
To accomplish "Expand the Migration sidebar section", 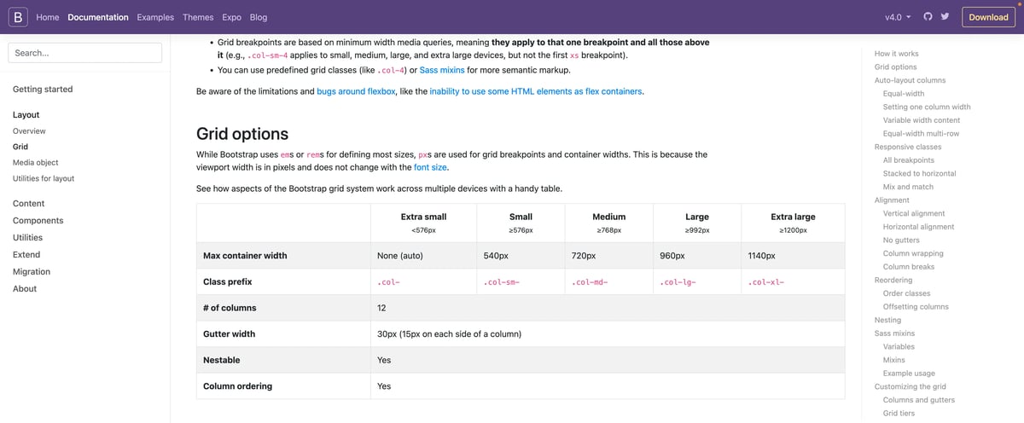I will (32, 271).
